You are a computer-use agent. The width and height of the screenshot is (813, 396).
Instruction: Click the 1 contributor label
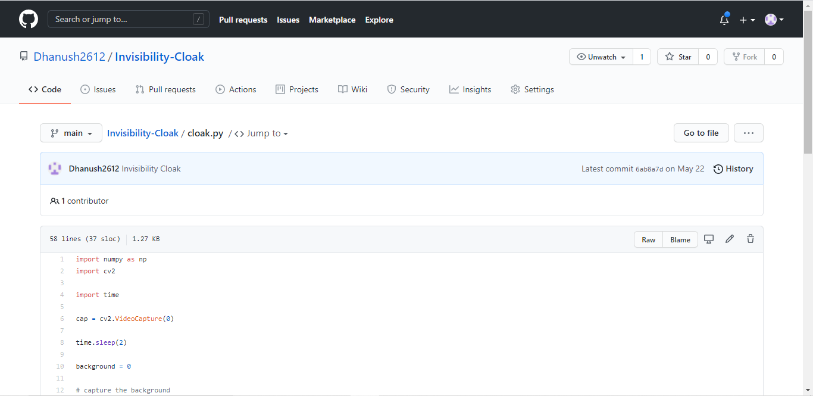coord(79,201)
